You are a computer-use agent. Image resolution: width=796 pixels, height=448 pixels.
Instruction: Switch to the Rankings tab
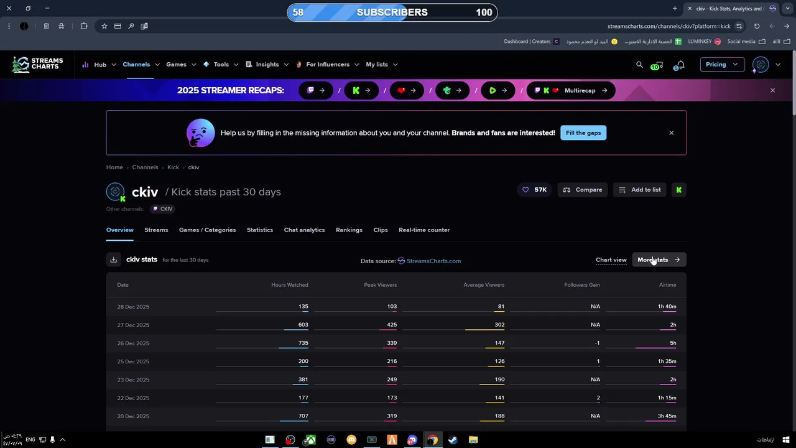(349, 230)
